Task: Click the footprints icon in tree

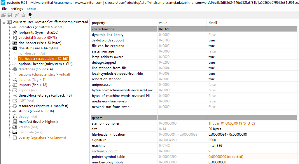Action: tap(15, 32)
